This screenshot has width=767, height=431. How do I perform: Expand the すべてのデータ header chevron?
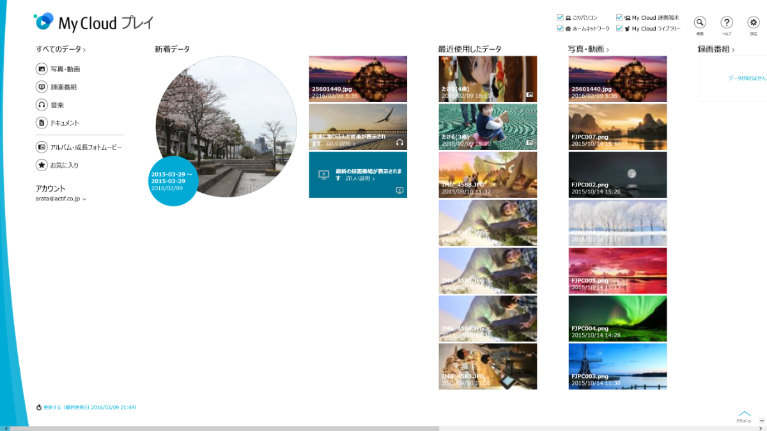click(x=84, y=49)
